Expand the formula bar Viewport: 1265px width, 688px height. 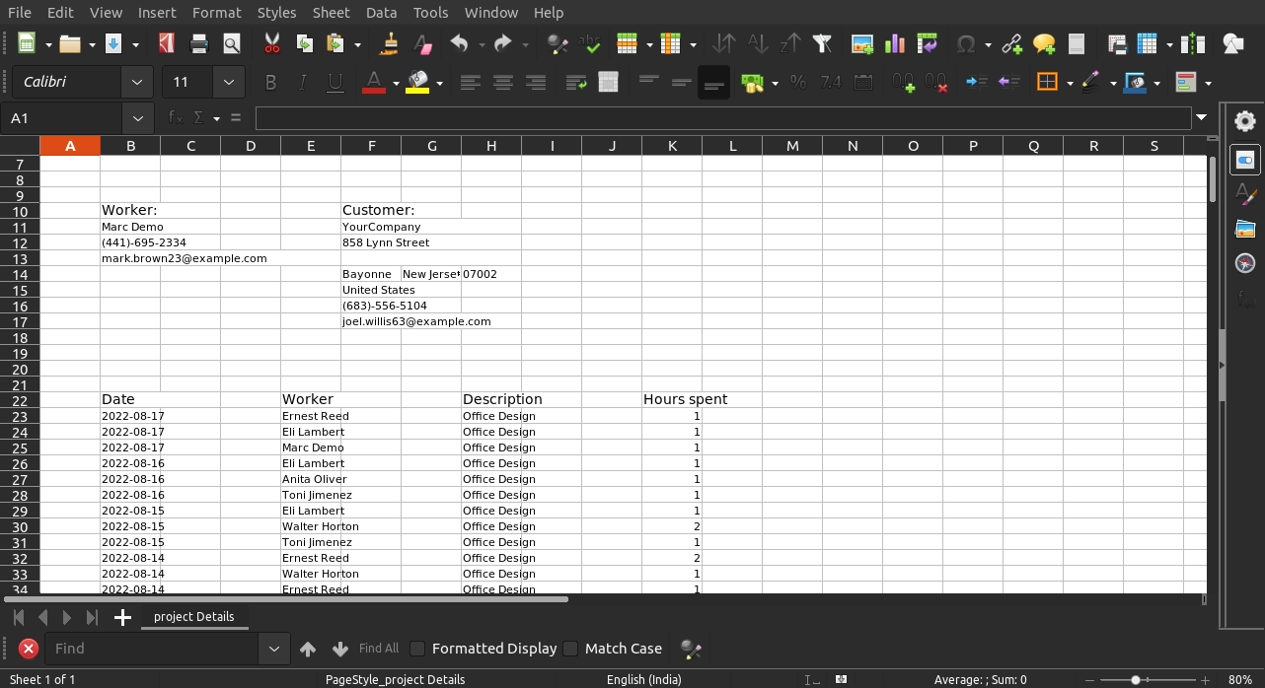pyautogui.click(x=1201, y=118)
